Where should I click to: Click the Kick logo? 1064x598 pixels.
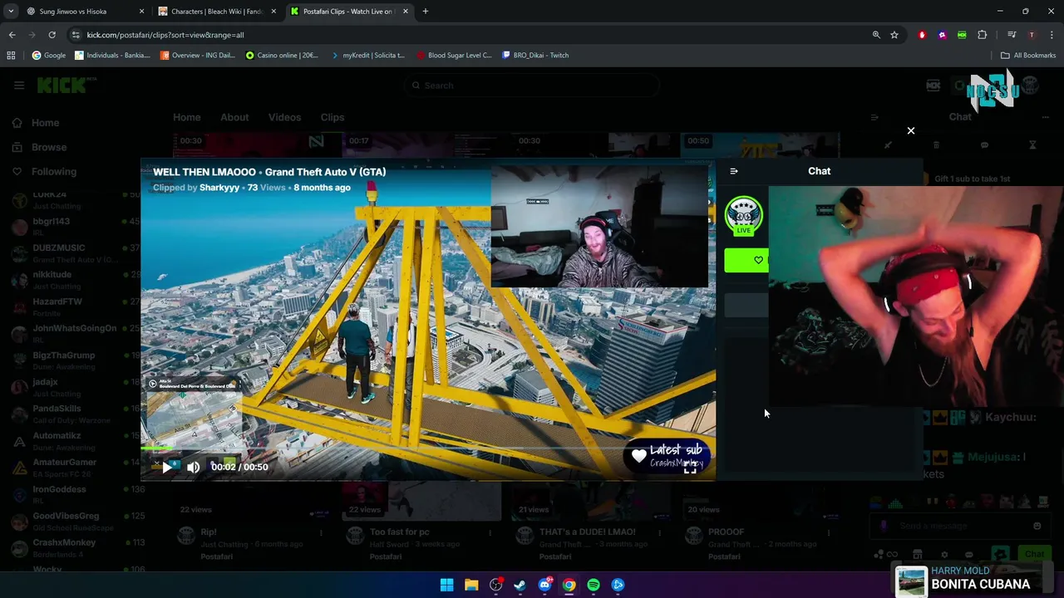[x=66, y=85]
